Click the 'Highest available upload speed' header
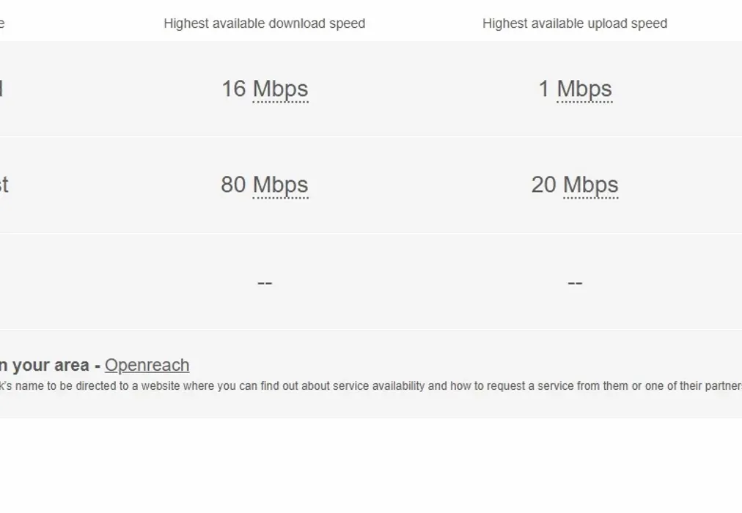Screen dimensions: 742x513 574,23
